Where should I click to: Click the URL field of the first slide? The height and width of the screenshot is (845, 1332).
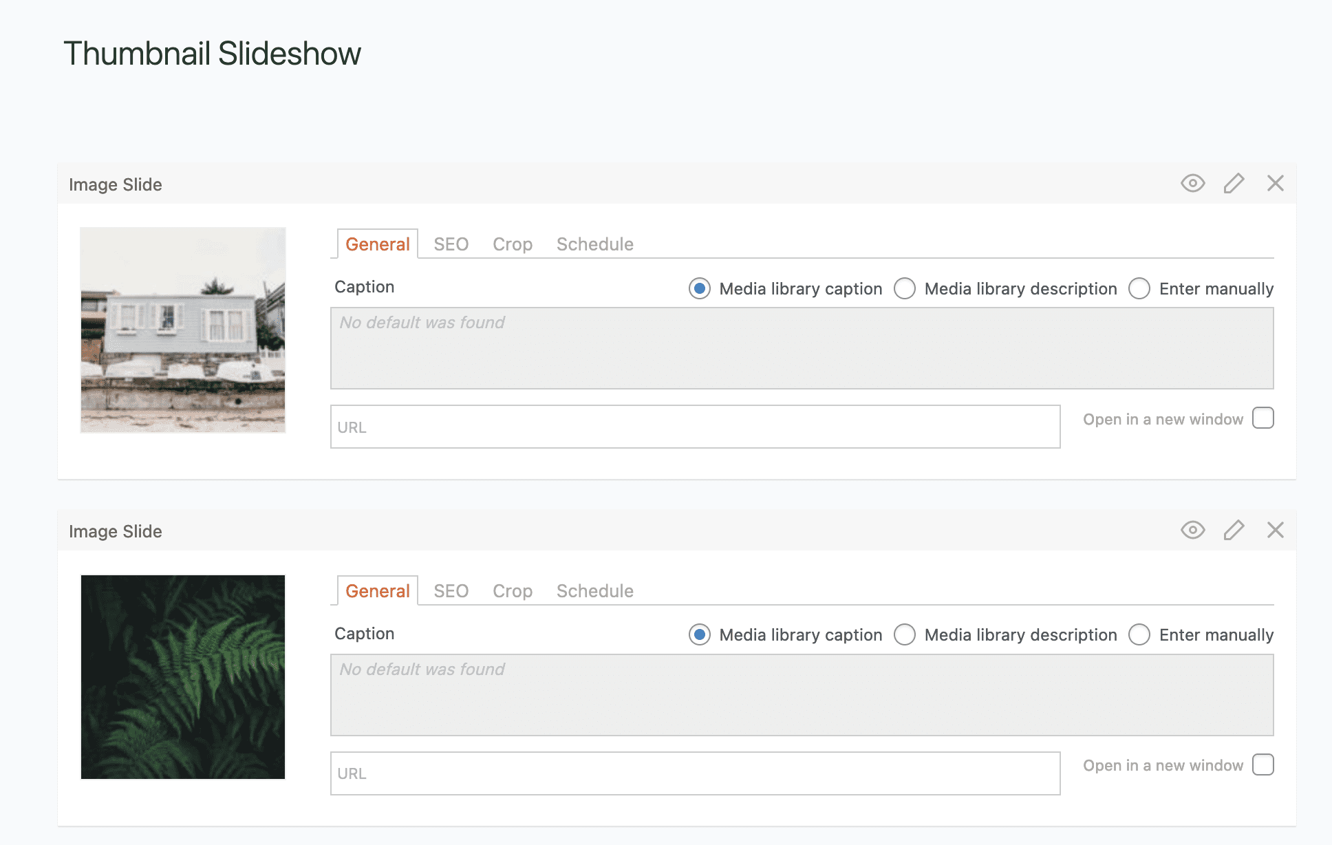pyautogui.click(x=695, y=427)
